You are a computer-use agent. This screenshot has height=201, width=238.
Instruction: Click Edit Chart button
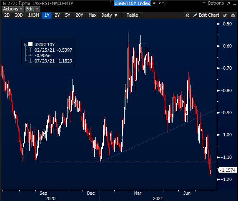click(206, 15)
